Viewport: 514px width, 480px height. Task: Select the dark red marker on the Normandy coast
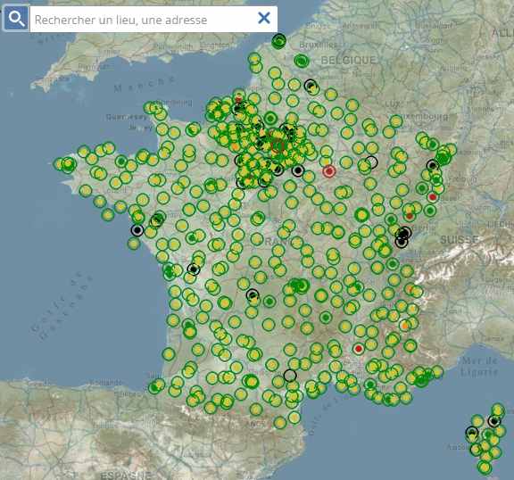coord(238,99)
